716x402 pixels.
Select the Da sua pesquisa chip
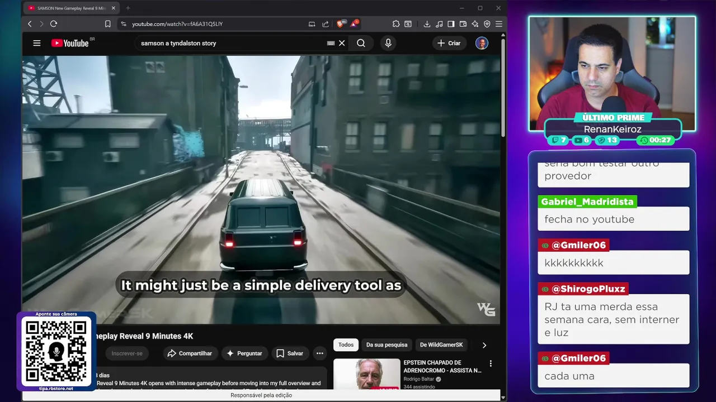[x=387, y=344]
